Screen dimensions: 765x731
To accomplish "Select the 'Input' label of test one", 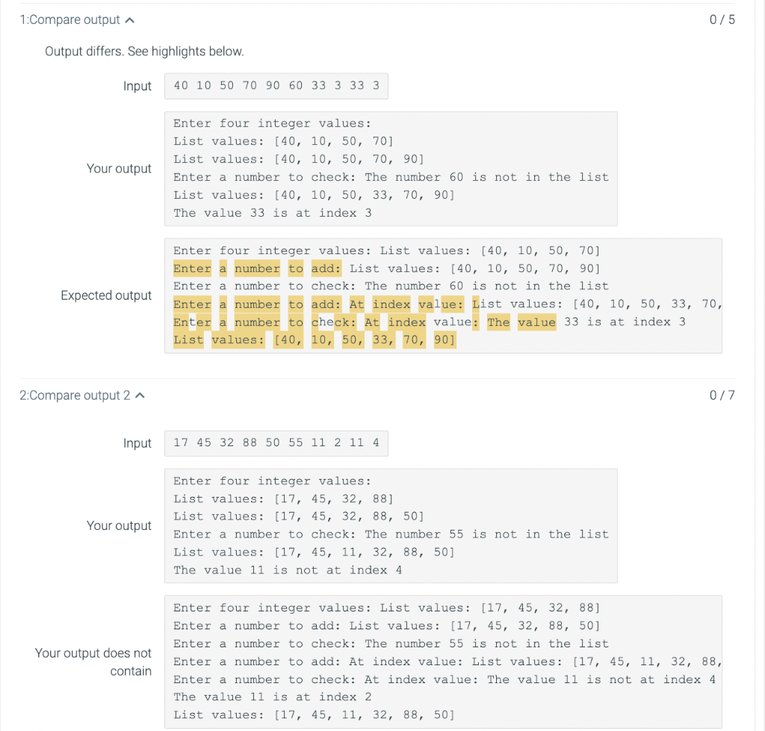I will pos(137,86).
